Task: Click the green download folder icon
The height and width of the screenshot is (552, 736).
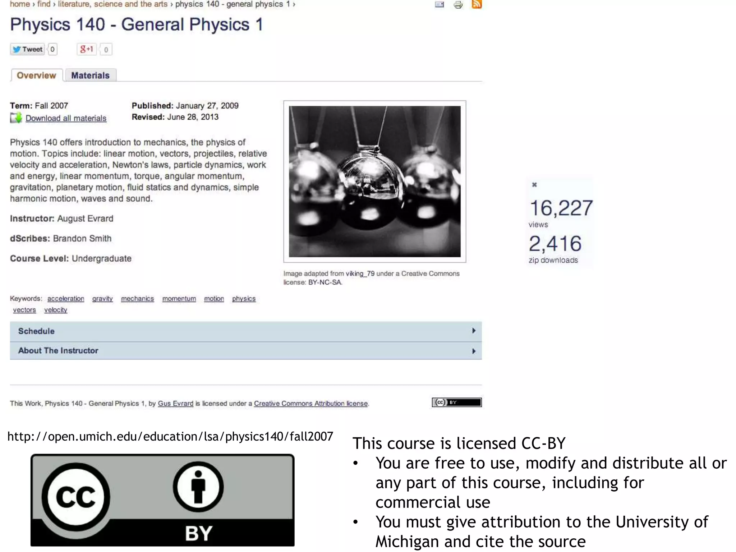Action: [x=16, y=118]
